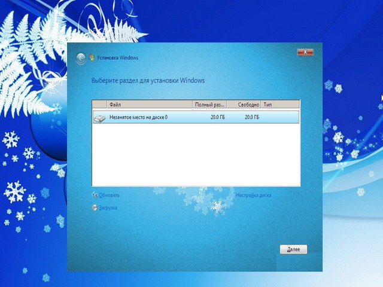Click the Установка Windows title text
This screenshot has width=383, height=287.
point(117,57)
